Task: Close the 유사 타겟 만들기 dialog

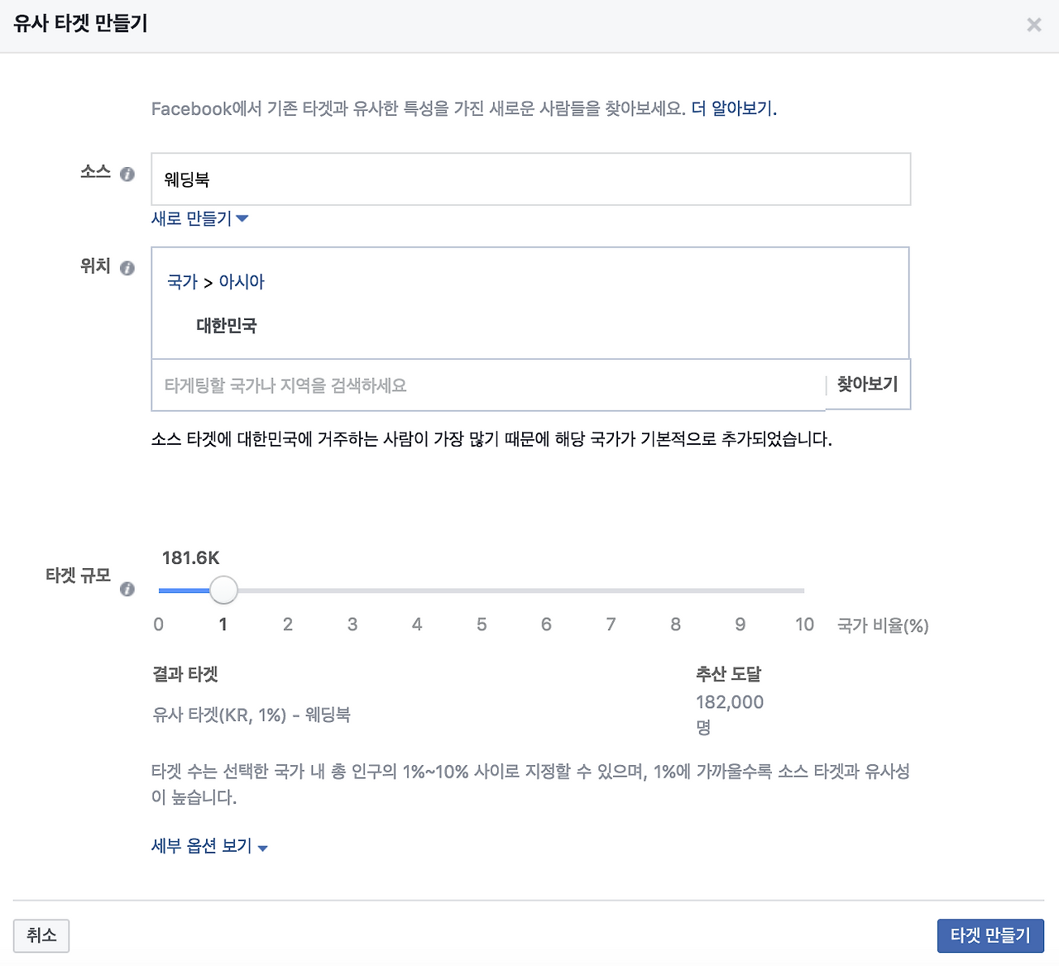Action: (1033, 25)
